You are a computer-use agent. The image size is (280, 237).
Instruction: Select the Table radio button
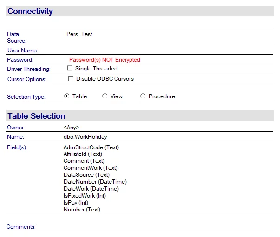(66, 96)
